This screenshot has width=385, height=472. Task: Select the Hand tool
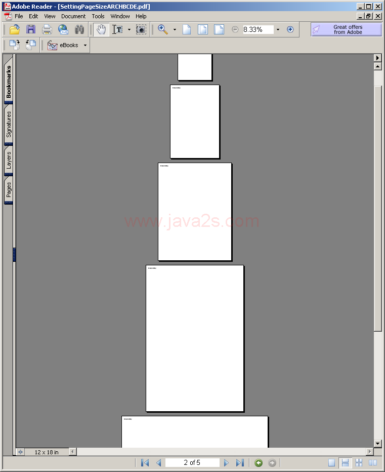click(101, 29)
